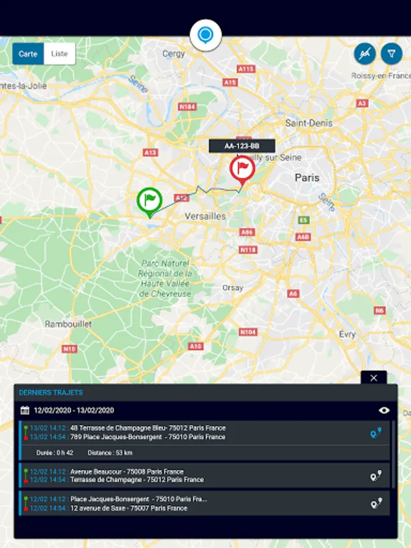
Task: Show route icon for 12 avenue de Saxe trip
Action: point(376,504)
